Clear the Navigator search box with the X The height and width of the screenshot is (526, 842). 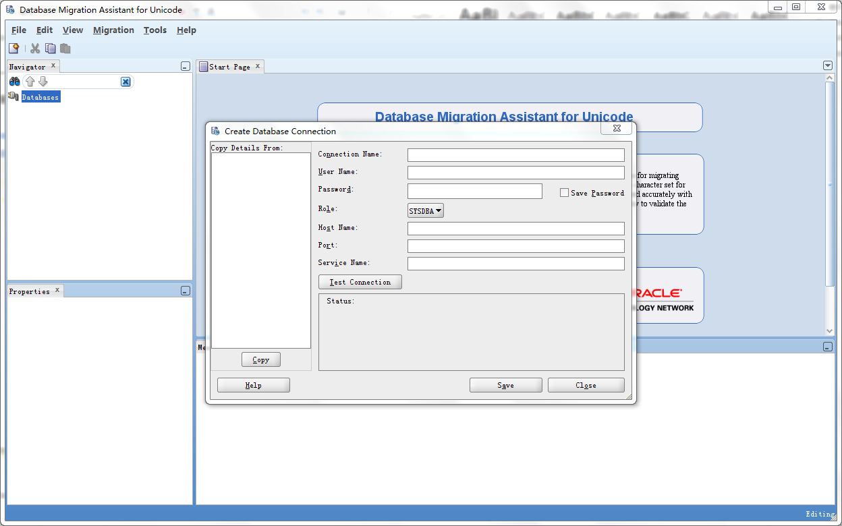(x=125, y=82)
